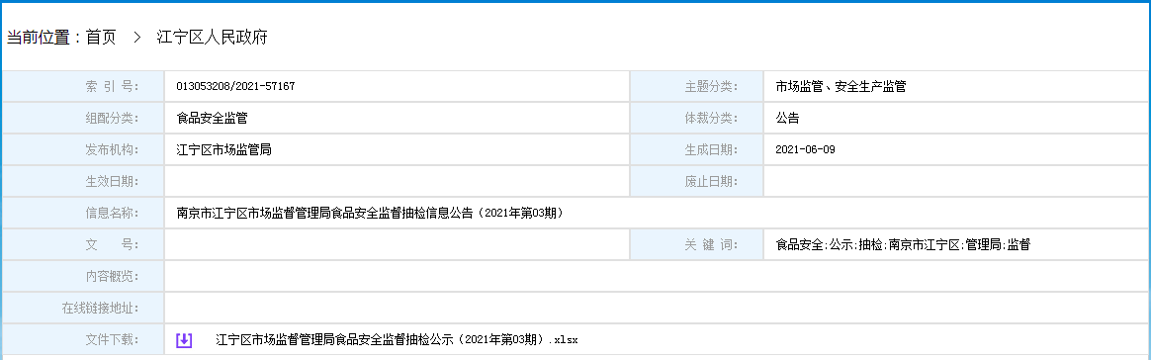
Task: Go to 首页 in breadcrumb
Action: coord(101,38)
